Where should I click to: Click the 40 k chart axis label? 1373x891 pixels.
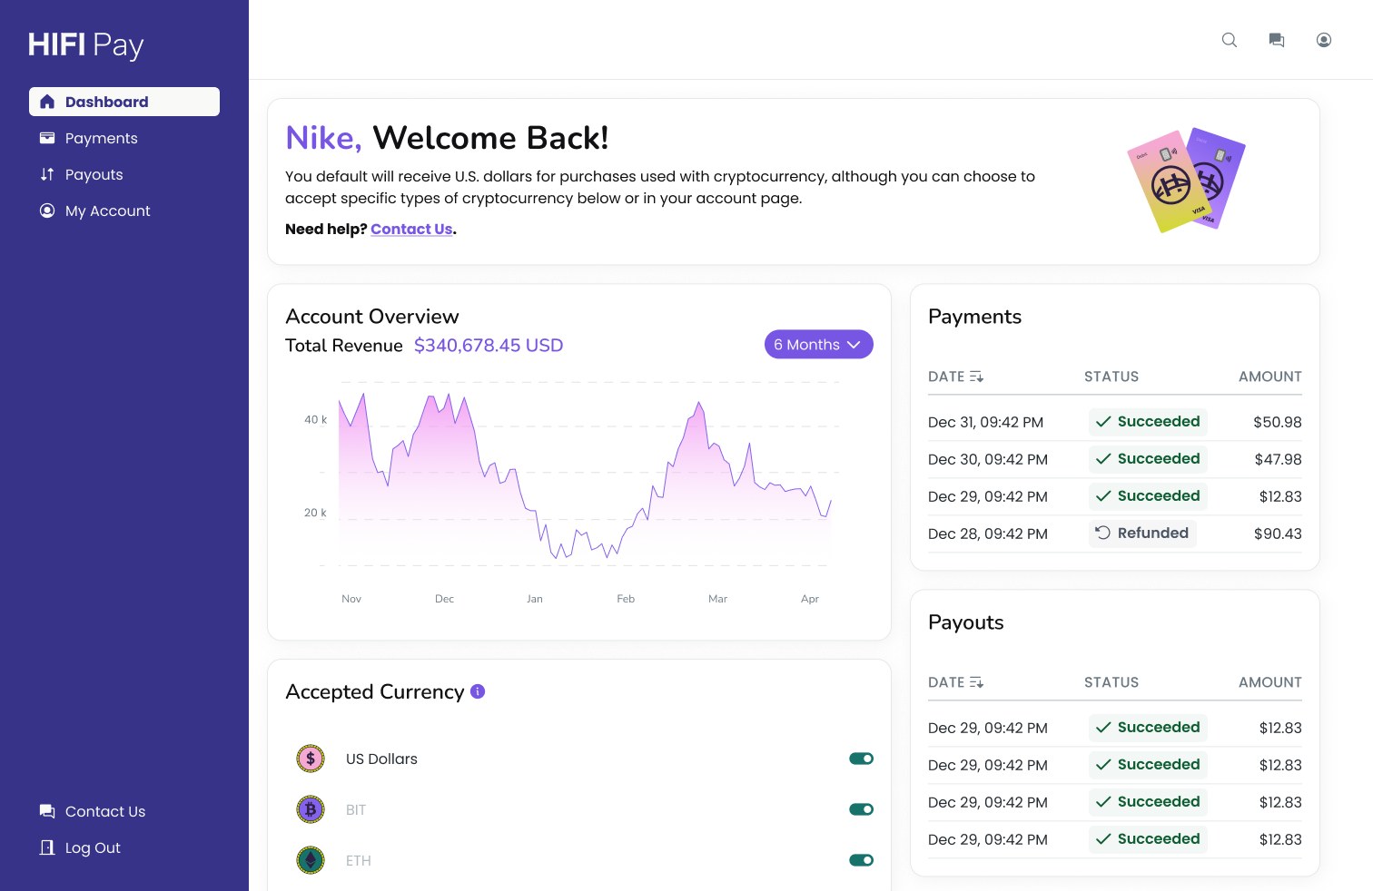[x=315, y=420]
